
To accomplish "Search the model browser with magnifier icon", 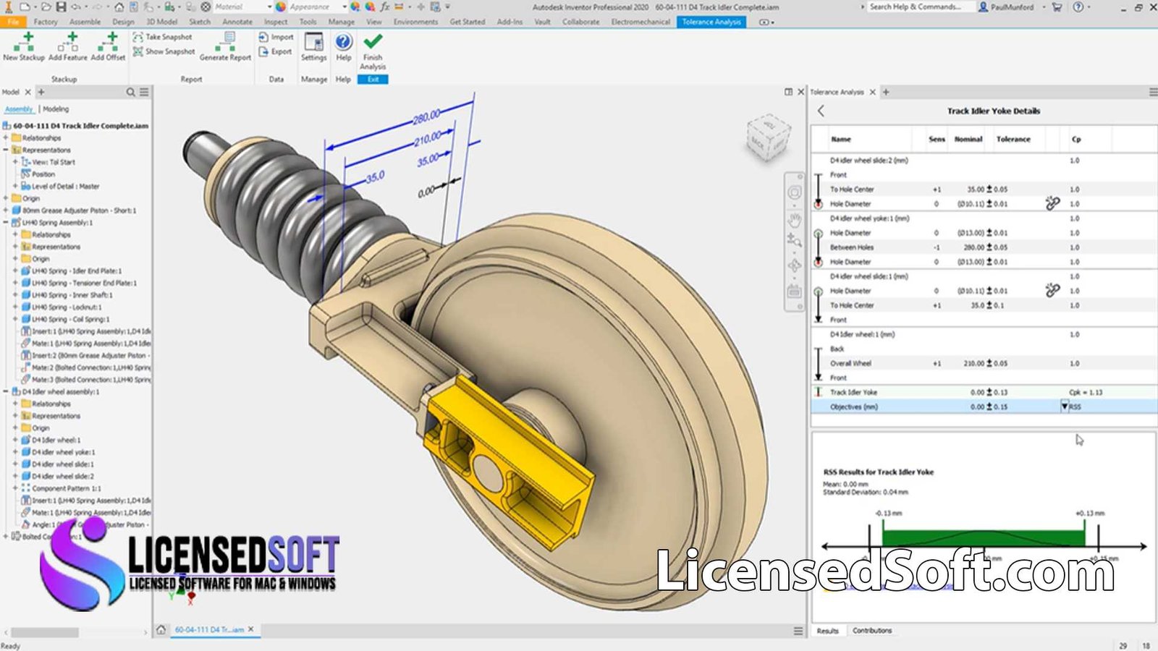I will [x=130, y=92].
